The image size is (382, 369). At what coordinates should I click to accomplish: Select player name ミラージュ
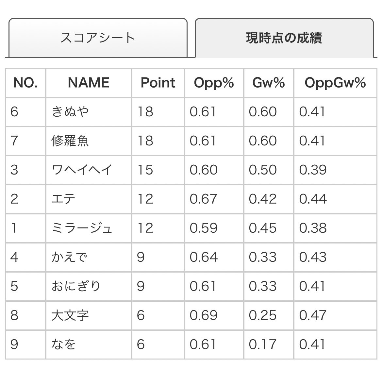coord(82,228)
